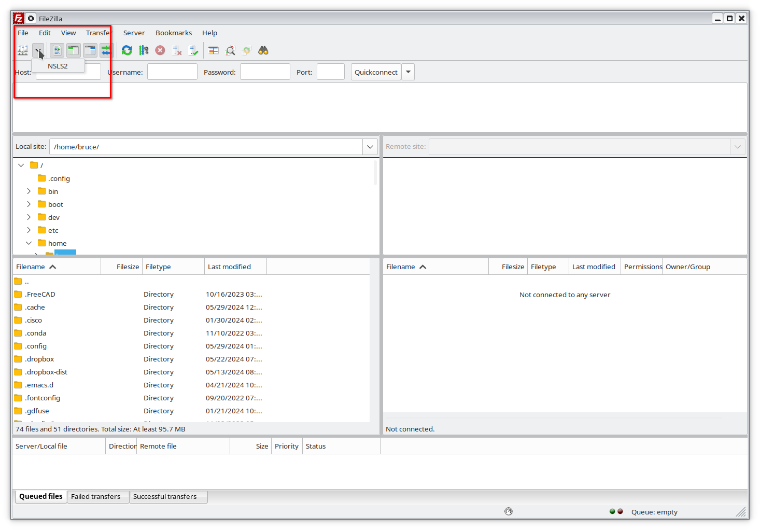Open the Quickconnect history dropdown
The image size is (760, 530).
point(408,72)
